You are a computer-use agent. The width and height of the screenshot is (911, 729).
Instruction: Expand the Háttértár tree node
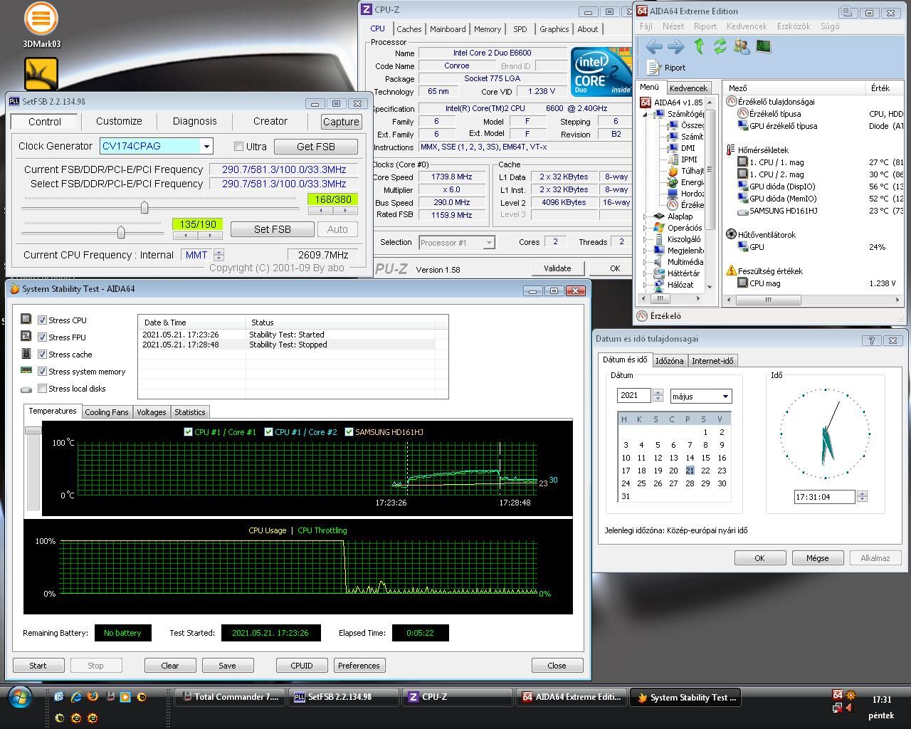click(646, 273)
